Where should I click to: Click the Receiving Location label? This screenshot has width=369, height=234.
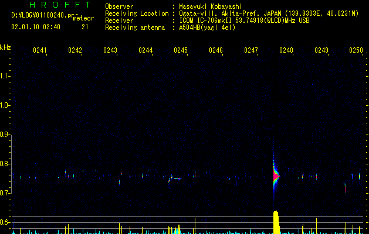(137, 13)
